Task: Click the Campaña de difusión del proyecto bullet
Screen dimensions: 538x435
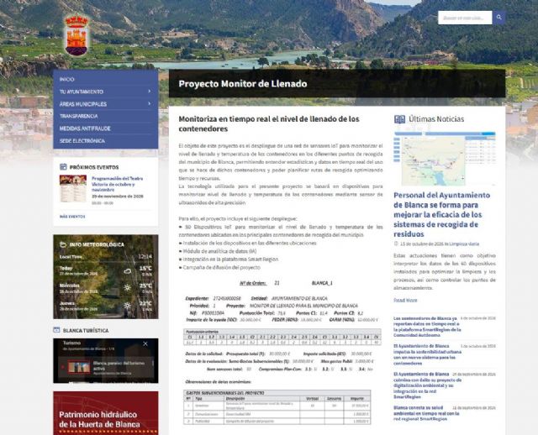Action: tap(222, 267)
